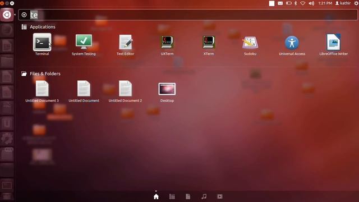Switch to the Video lens
The height and width of the screenshot is (202, 359).
tap(220, 196)
